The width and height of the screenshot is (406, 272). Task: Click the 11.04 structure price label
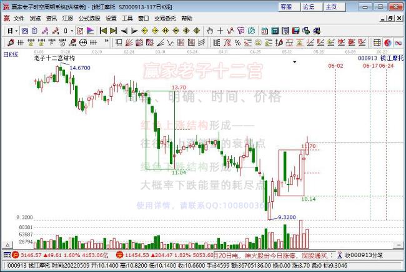tap(179, 173)
